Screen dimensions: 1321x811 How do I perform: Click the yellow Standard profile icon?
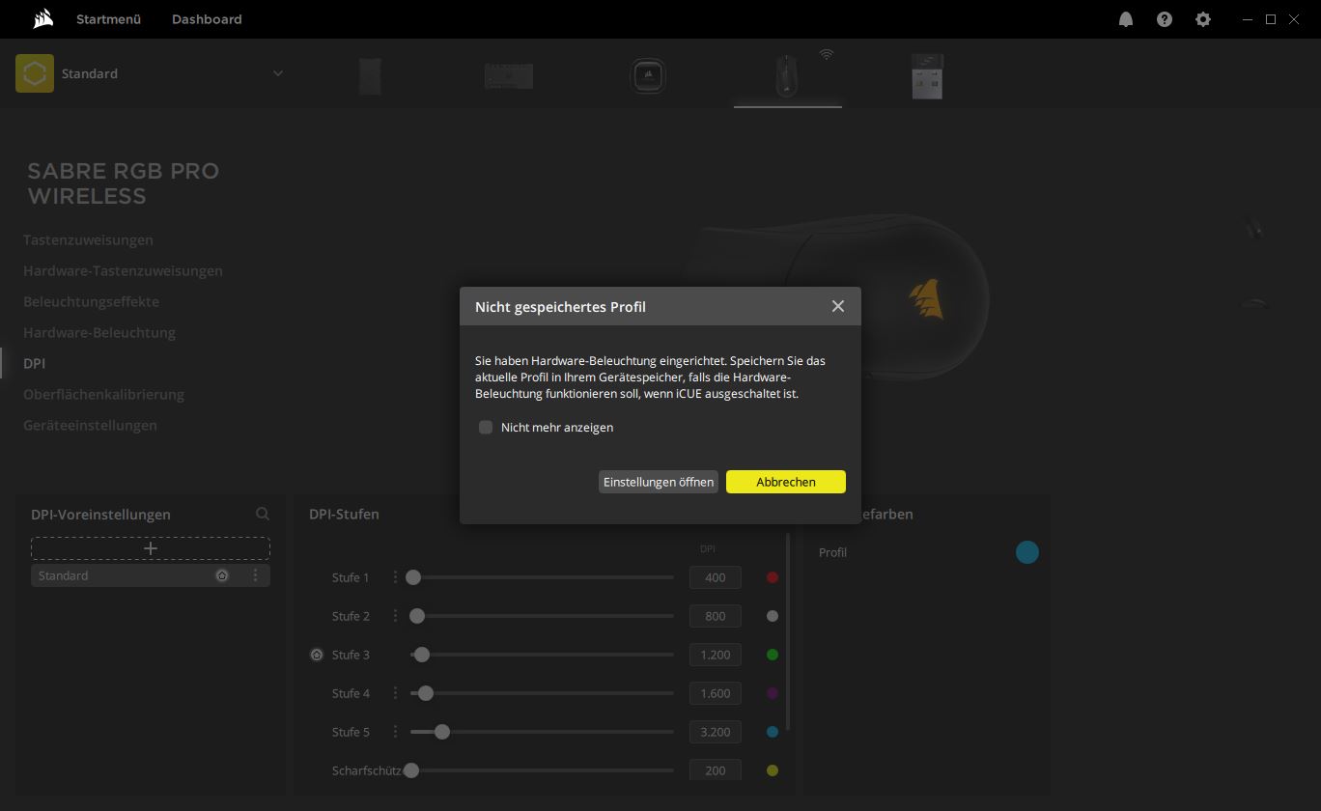(x=35, y=73)
